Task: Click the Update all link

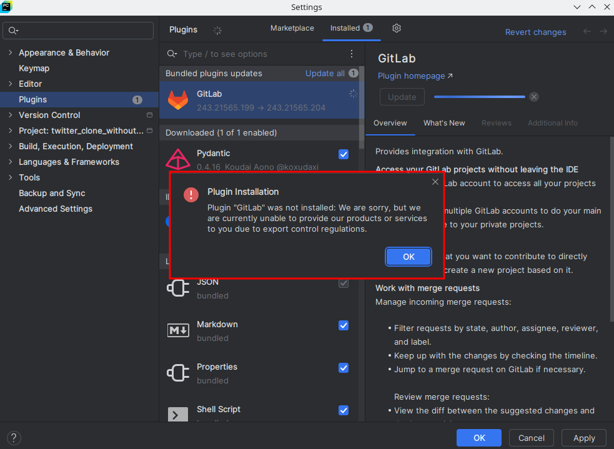Action: pos(325,73)
